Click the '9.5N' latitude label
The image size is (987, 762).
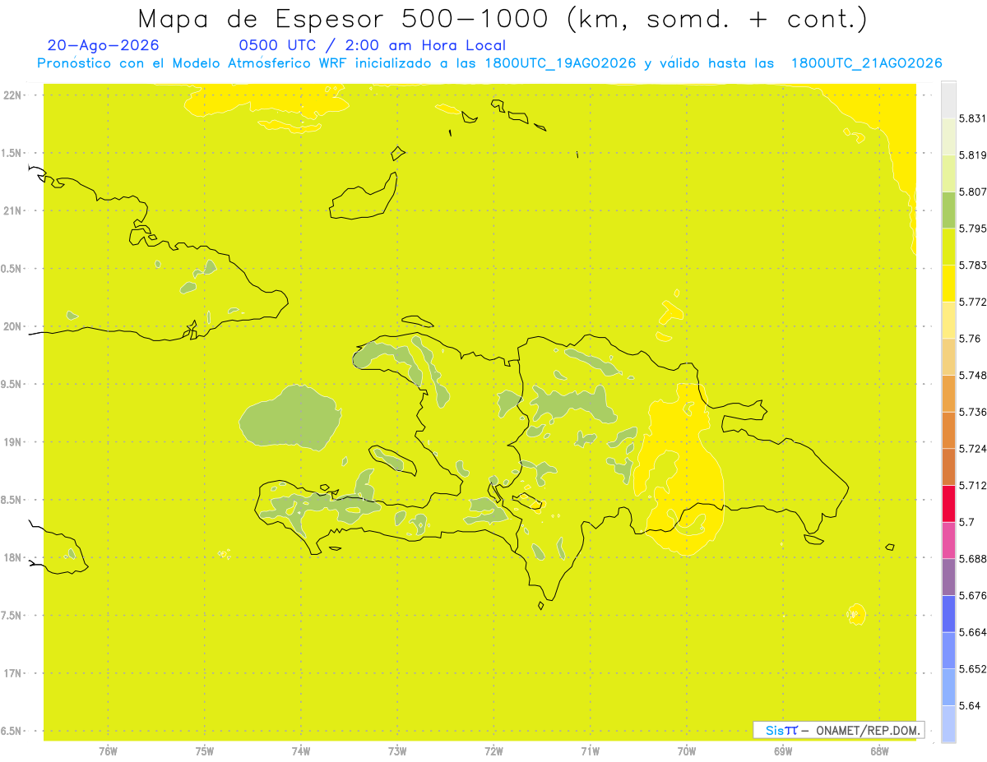pos(12,385)
